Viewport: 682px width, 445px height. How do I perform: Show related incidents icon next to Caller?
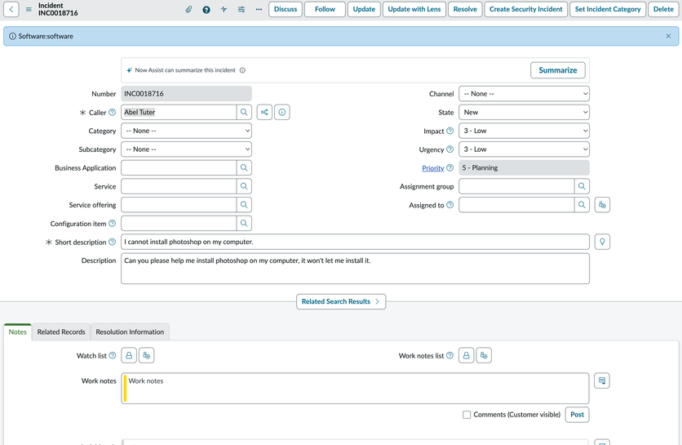pos(265,113)
